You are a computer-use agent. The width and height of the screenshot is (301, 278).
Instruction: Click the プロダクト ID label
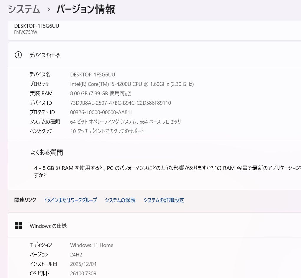42,112
